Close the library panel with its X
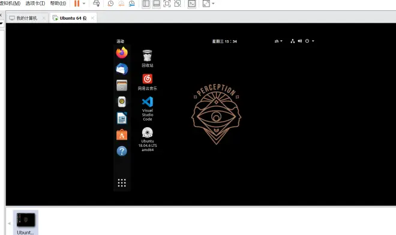 click(1, 16)
